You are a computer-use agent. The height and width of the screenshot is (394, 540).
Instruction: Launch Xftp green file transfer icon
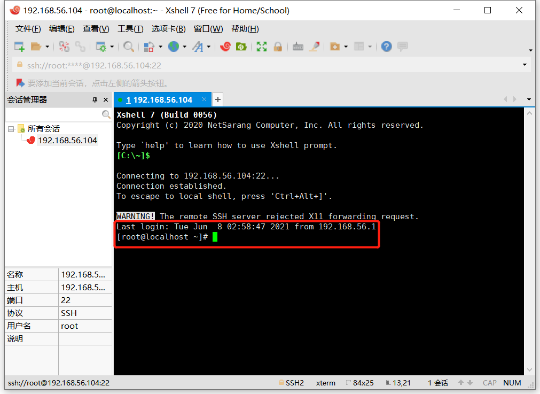click(241, 46)
